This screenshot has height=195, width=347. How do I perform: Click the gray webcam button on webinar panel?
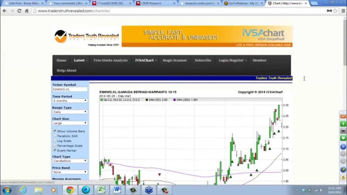[343, 131]
